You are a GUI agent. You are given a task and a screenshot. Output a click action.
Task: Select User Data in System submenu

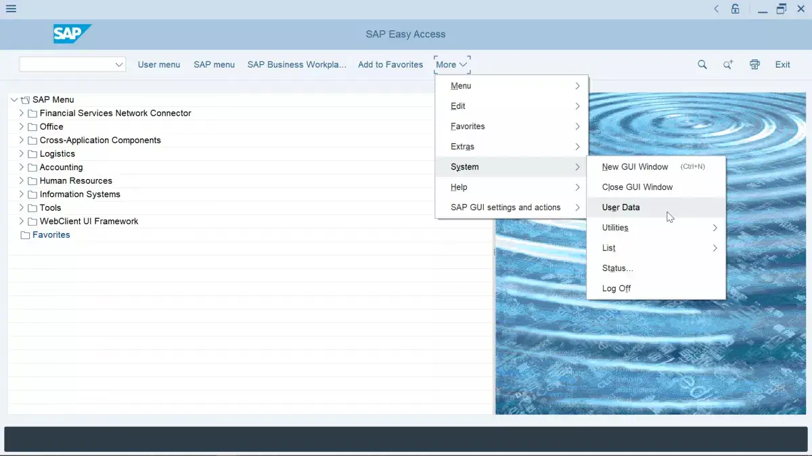pyautogui.click(x=656, y=207)
